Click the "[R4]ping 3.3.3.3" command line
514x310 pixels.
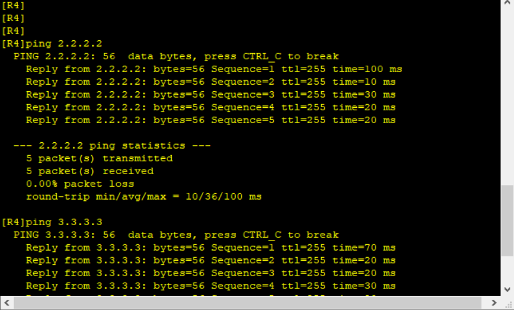52,222
